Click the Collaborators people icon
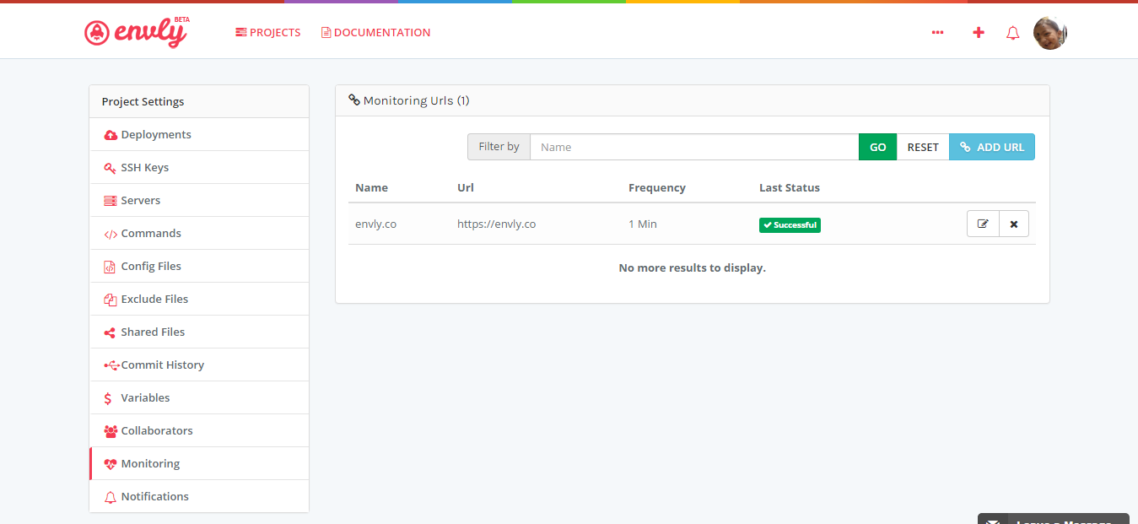Viewport: 1138px width, 524px height. 111,431
